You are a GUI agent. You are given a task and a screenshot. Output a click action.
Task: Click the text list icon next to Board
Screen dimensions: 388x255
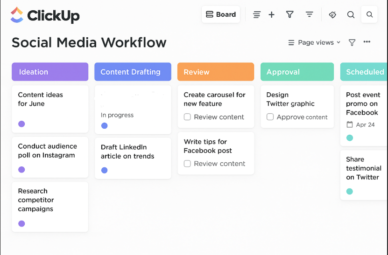[x=256, y=15]
